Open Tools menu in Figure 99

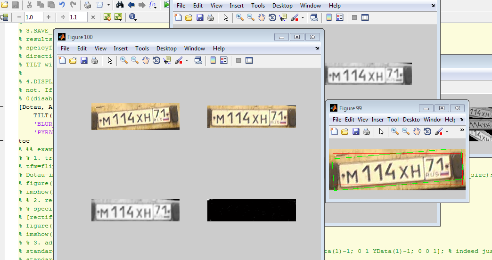[393, 120]
